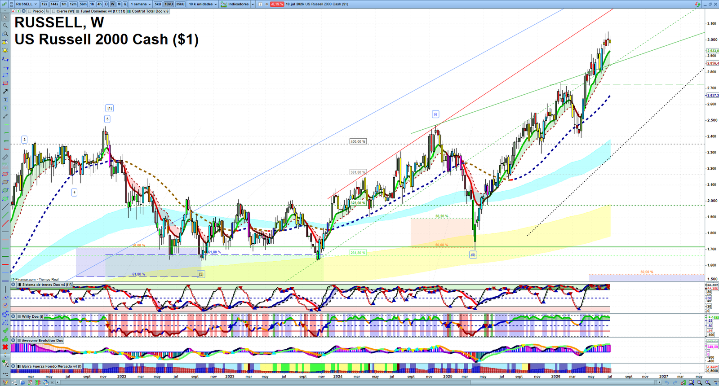This screenshot has width=719, height=386.
Task: Click the wave label [2] on chart
Action: tap(201, 274)
